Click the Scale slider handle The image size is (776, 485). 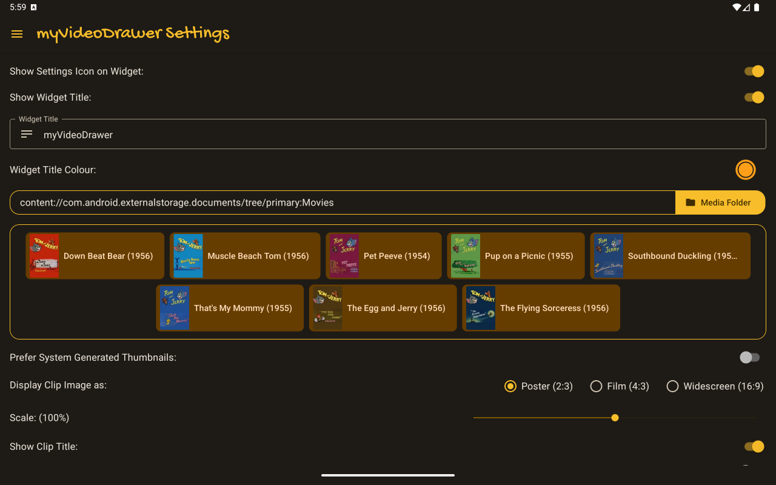click(615, 418)
